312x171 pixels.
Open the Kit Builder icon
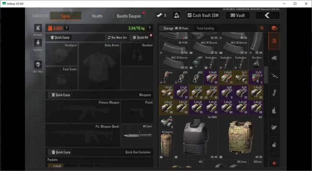(38, 28)
